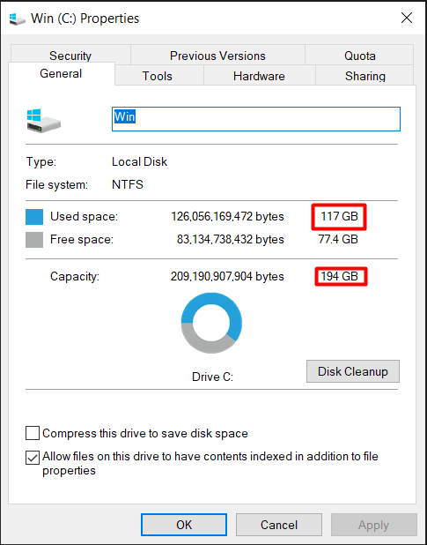Go to the Sharing tab
The width and height of the screenshot is (427, 545).
[364, 76]
